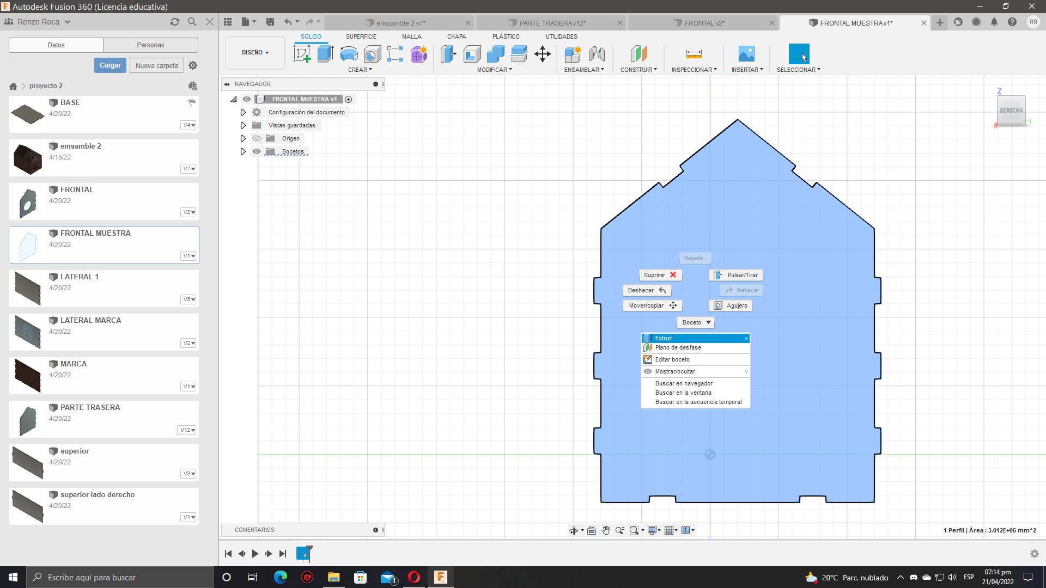Click the Create Sketch toolbar icon
Image resolution: width=1046 pixels, height=588 pixels.
coord(302,54)
